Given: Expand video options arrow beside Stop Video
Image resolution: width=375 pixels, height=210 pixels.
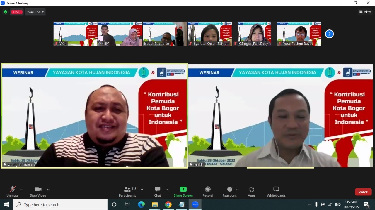Looking at the screenshot, I should click(48, 189).
